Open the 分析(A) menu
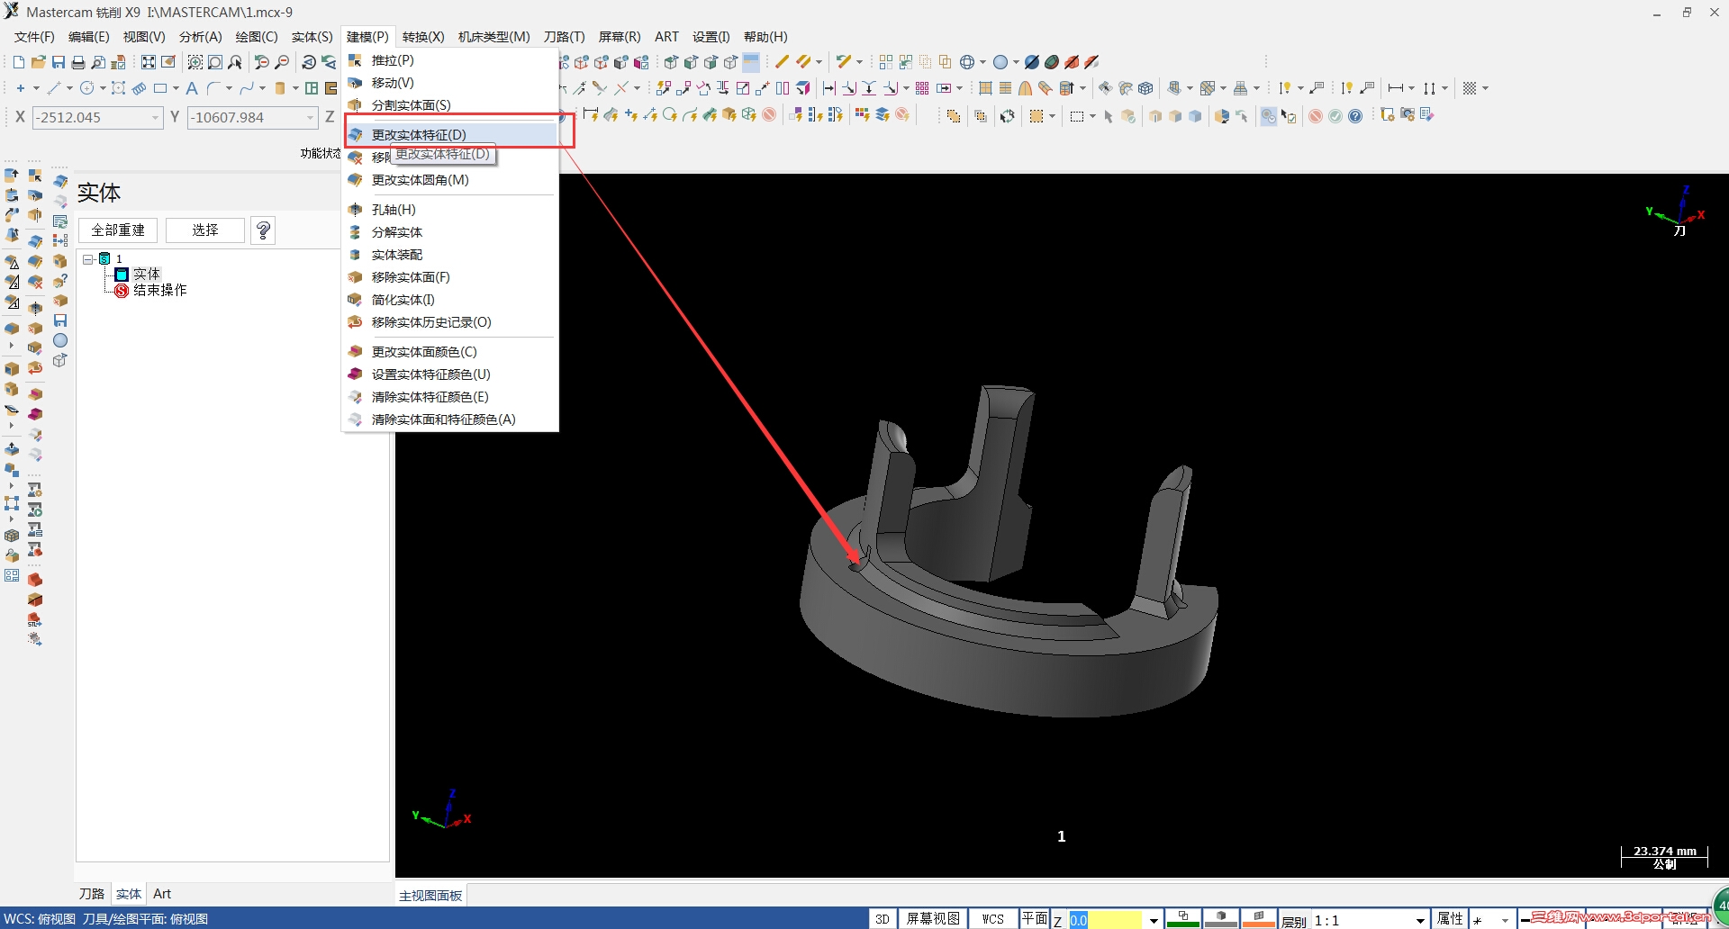 tap(200, 37)
